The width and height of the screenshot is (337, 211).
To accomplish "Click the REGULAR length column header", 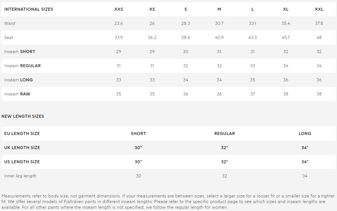I will coord(224,134).
